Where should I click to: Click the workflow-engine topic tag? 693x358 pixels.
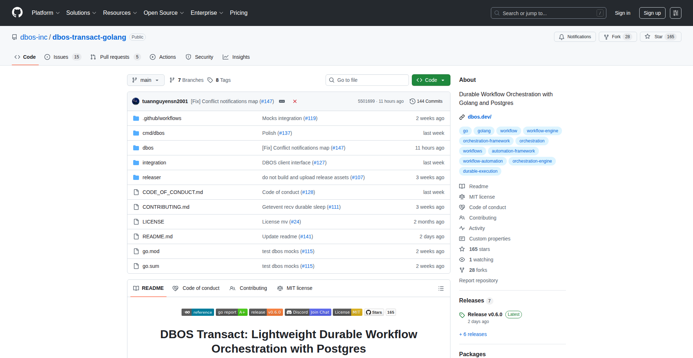coord(542,131)
